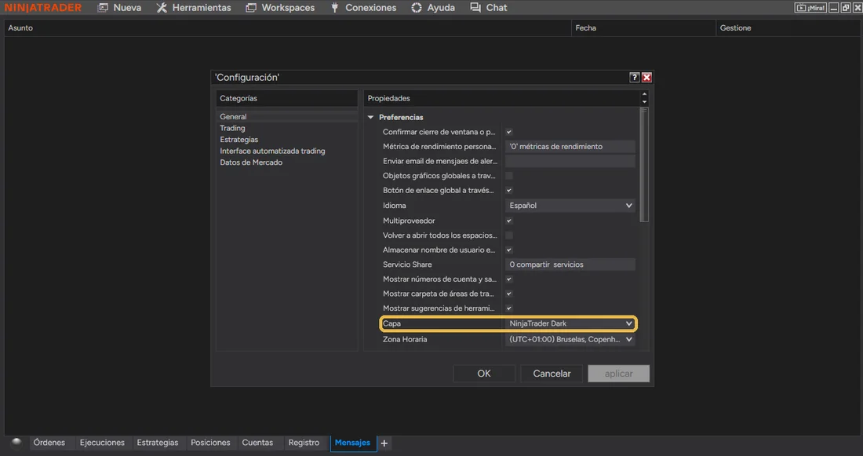863x456 pixels.
Task: Restore the NinjaTrader main window size
Action: pos(846,8)
